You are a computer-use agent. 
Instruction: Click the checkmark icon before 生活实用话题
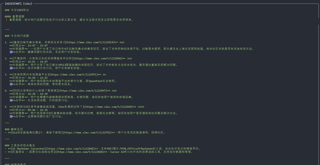tap(11, 100)
